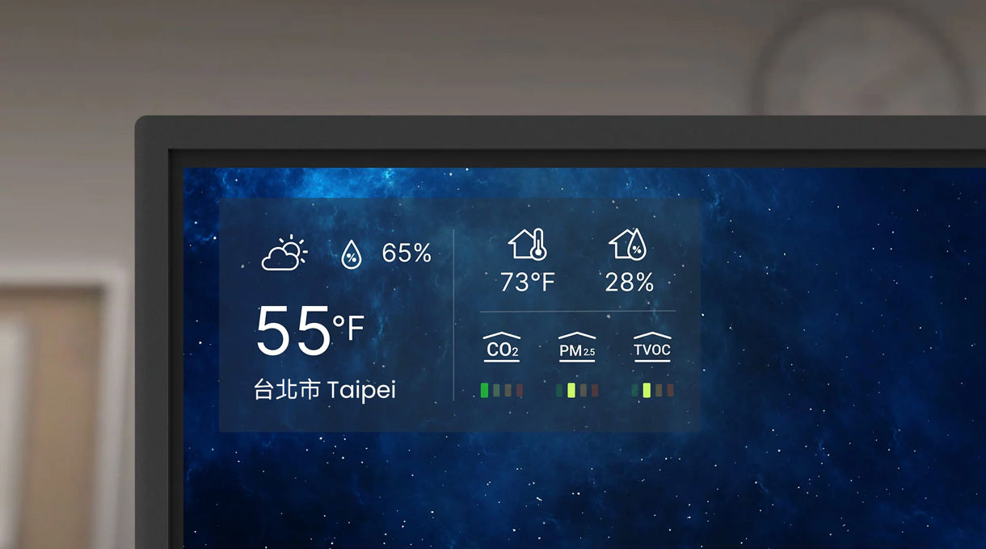Click the °F unit beside 55
The image size is (986, 549).
click(x=349, y=328)
